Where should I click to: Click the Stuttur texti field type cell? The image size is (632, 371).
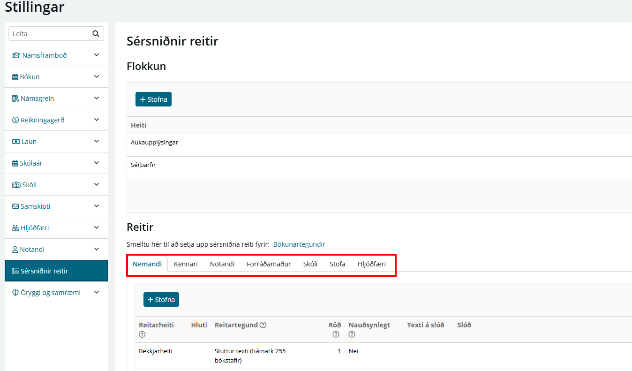point(250,356)
